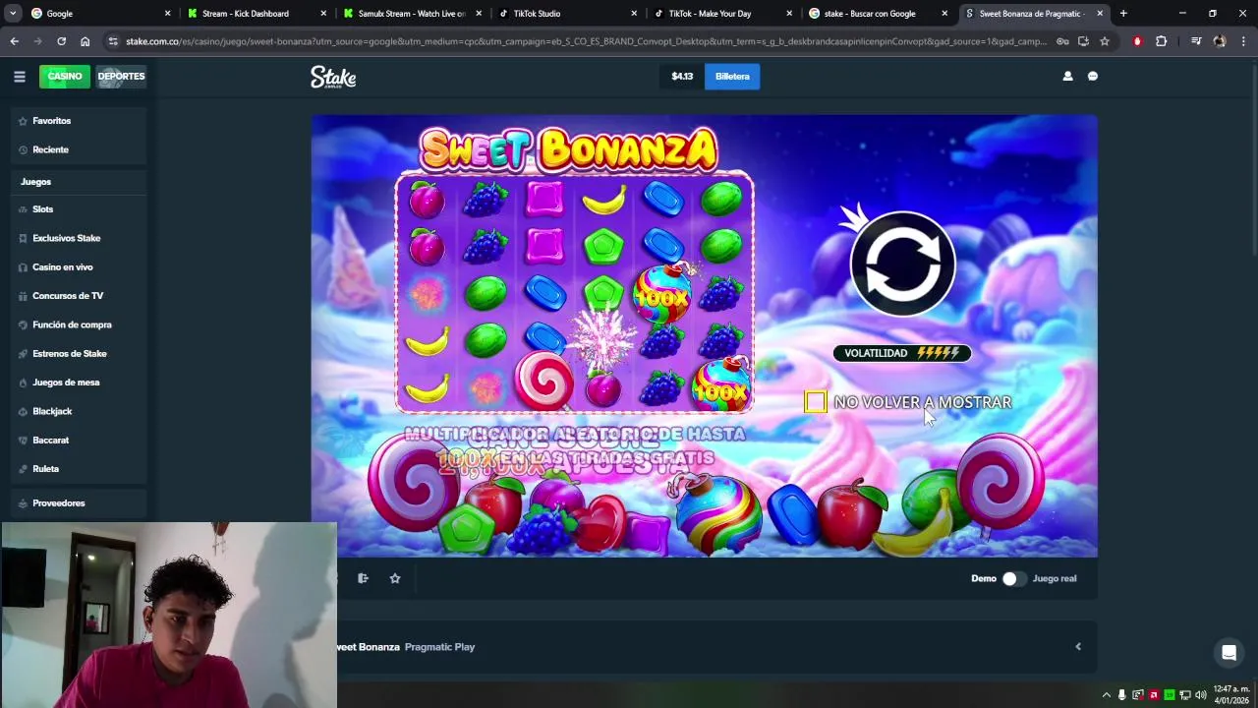
Task: Toggle the Demo / Juego real switch
Action: [x=1013, y=578]
